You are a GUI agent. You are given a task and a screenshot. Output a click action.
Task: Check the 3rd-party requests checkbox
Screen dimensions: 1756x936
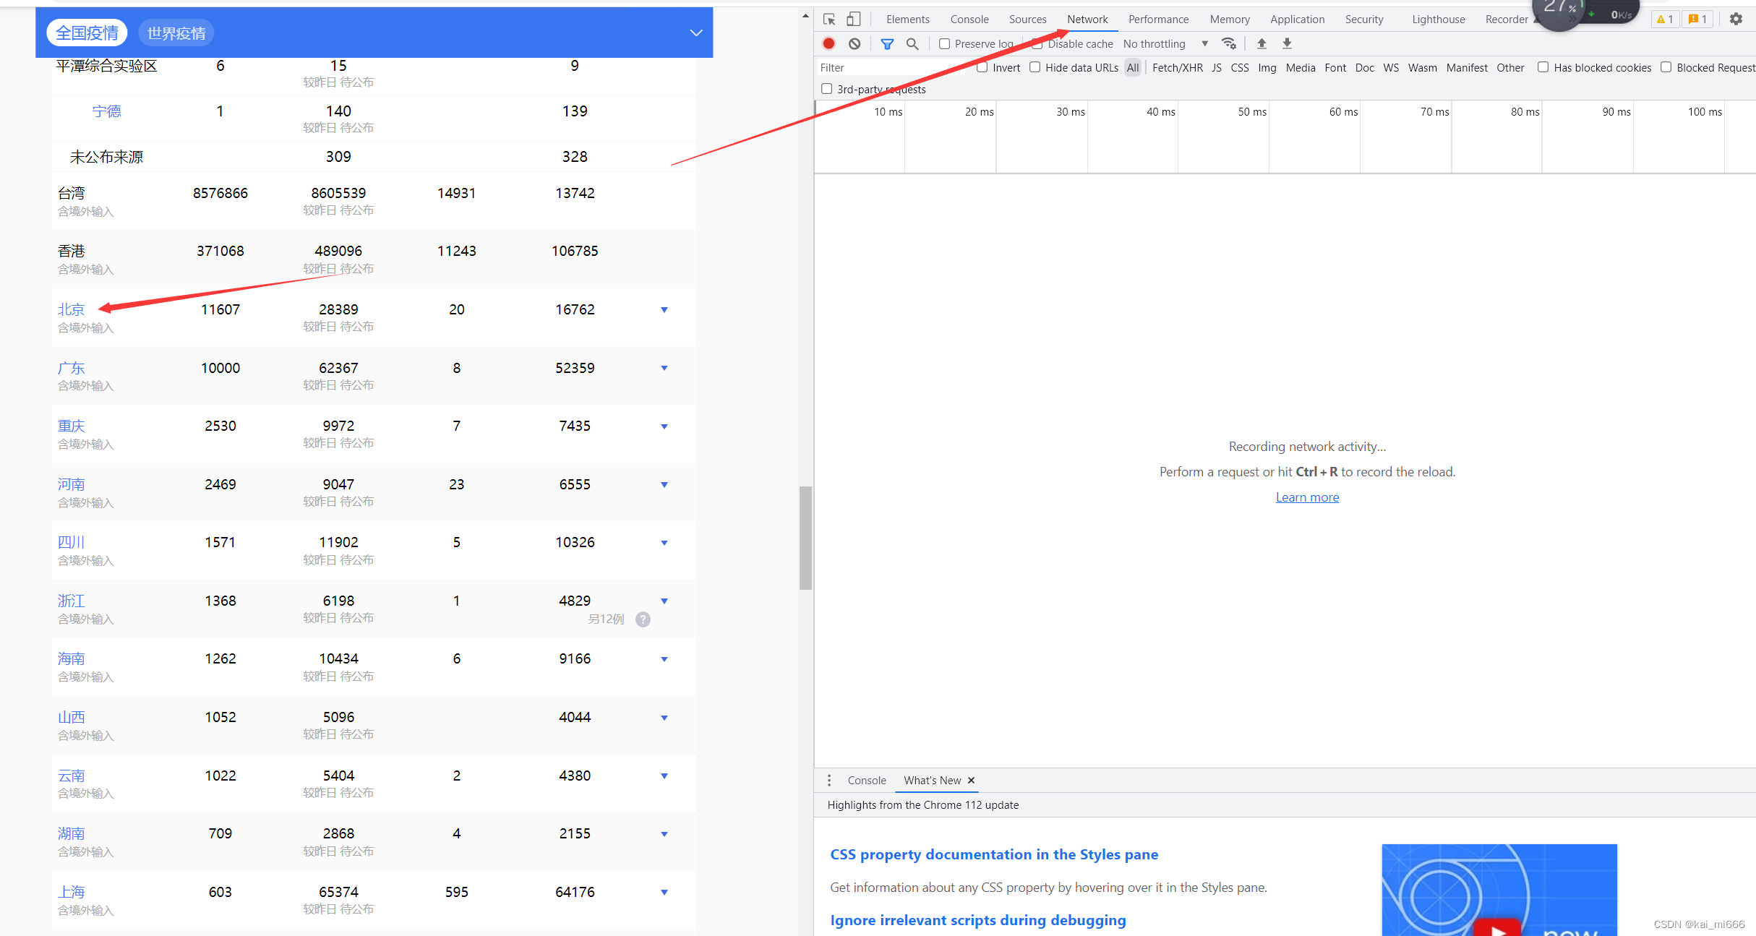tap(826, 89)
